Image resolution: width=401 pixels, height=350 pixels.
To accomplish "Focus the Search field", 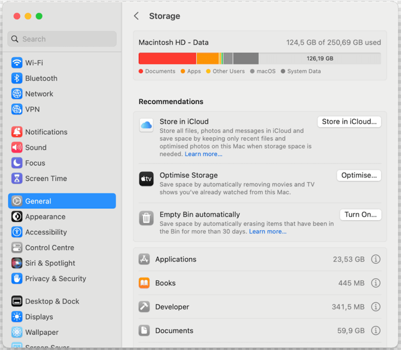I will (x=62, y=39).
